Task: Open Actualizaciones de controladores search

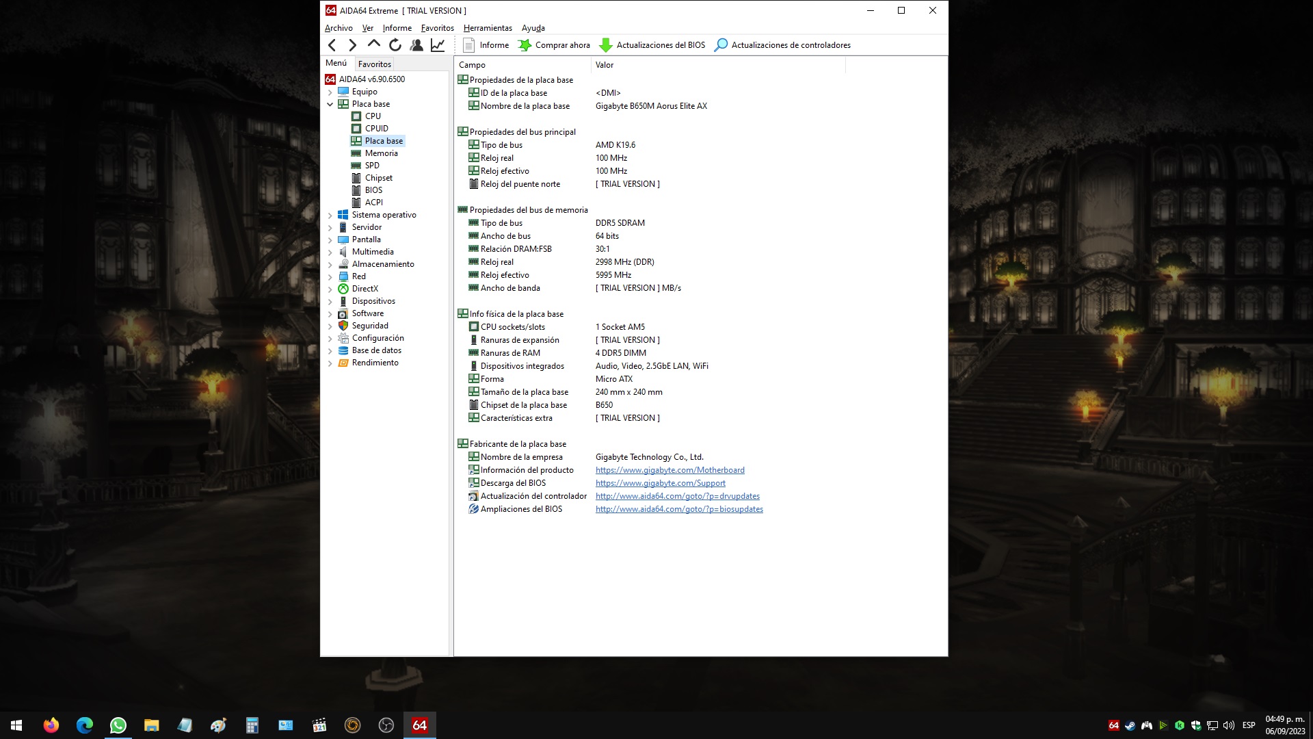Action: coord(782,45)
